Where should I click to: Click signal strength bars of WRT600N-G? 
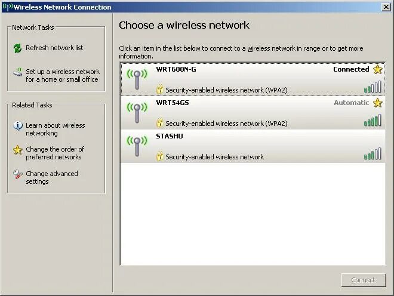(x=373, y=87)
